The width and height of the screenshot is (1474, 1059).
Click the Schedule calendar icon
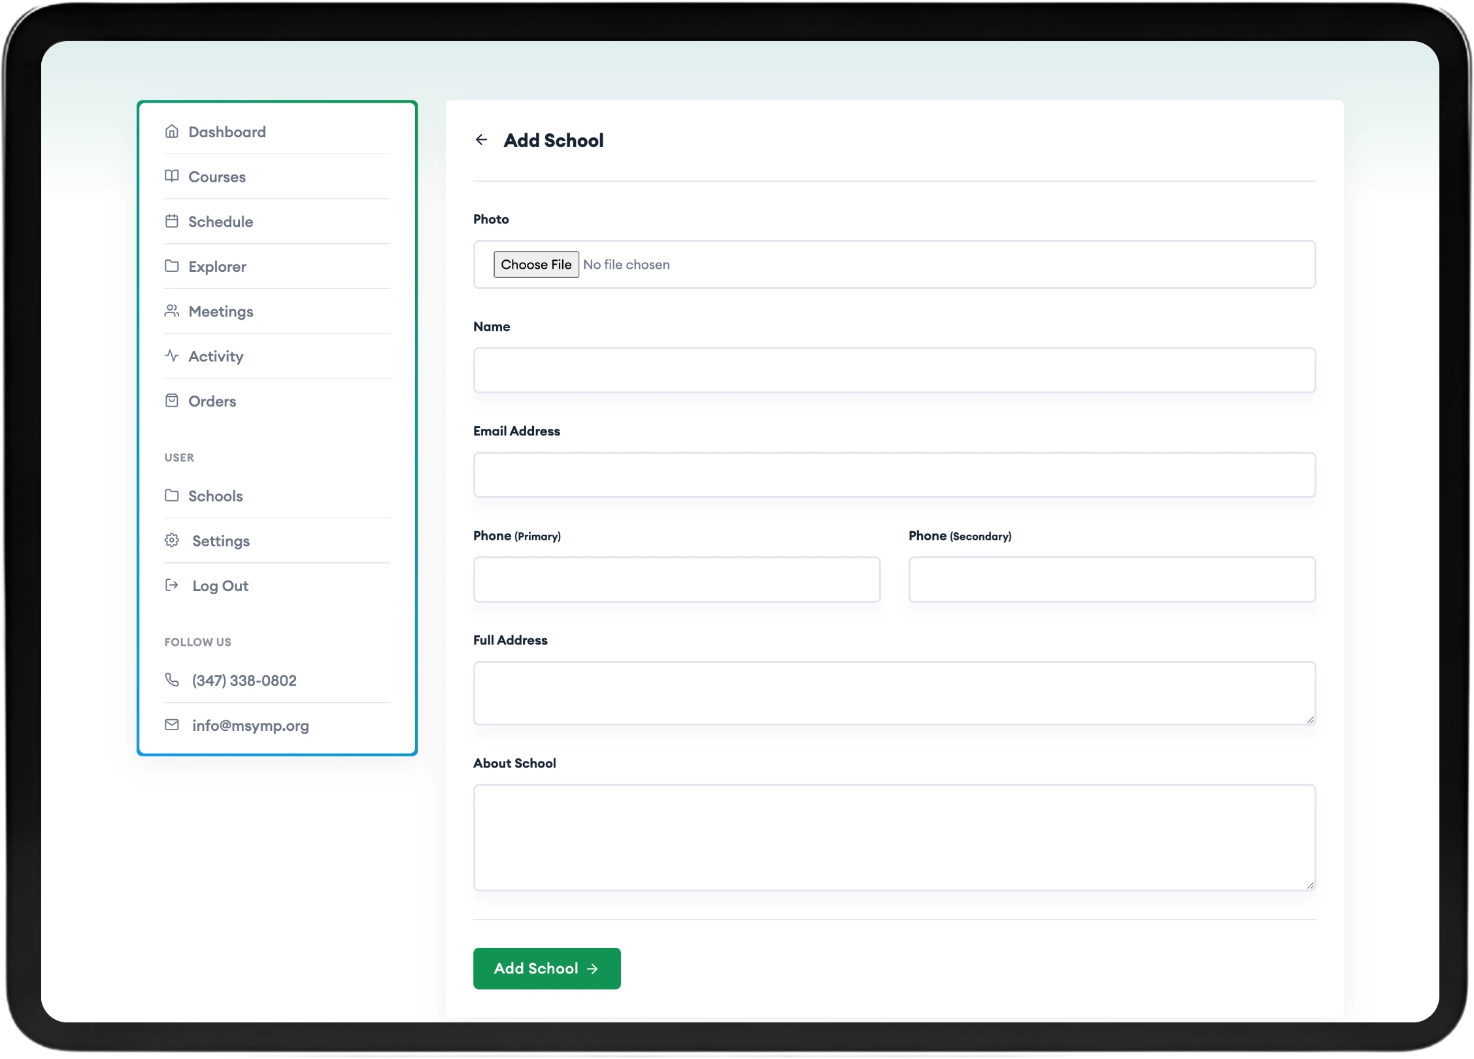coord(172,221)
